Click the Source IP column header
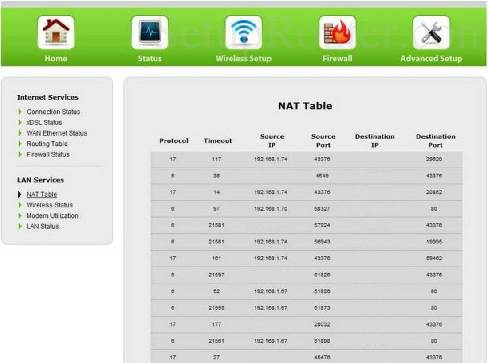 (272, 140)
